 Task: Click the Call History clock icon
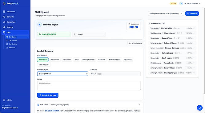(x=7, y=41)
